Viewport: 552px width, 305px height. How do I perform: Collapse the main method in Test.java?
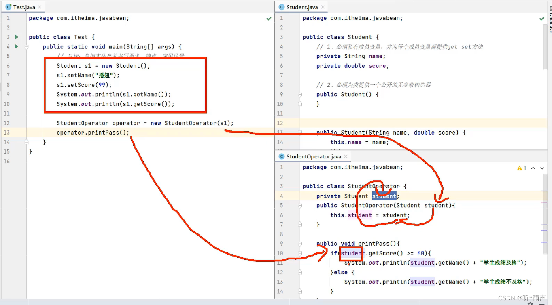pyautogui.click(x=26, y=47)
